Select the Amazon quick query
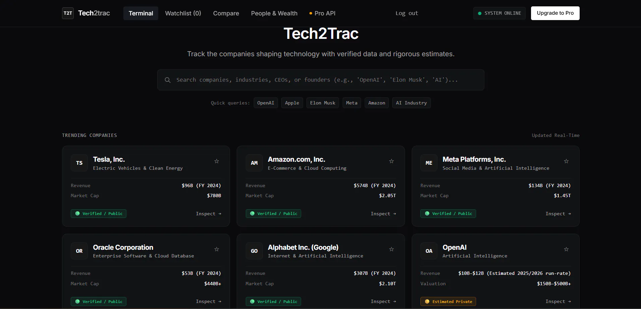Image resolution: width=641 pixels, height=309 pixels. coord(376,103)
